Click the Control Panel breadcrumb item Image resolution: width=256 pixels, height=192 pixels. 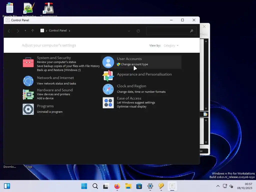point(58,30)
